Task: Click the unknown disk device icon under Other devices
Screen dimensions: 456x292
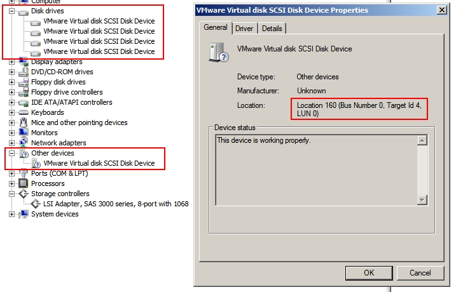Action: (36, 163)
